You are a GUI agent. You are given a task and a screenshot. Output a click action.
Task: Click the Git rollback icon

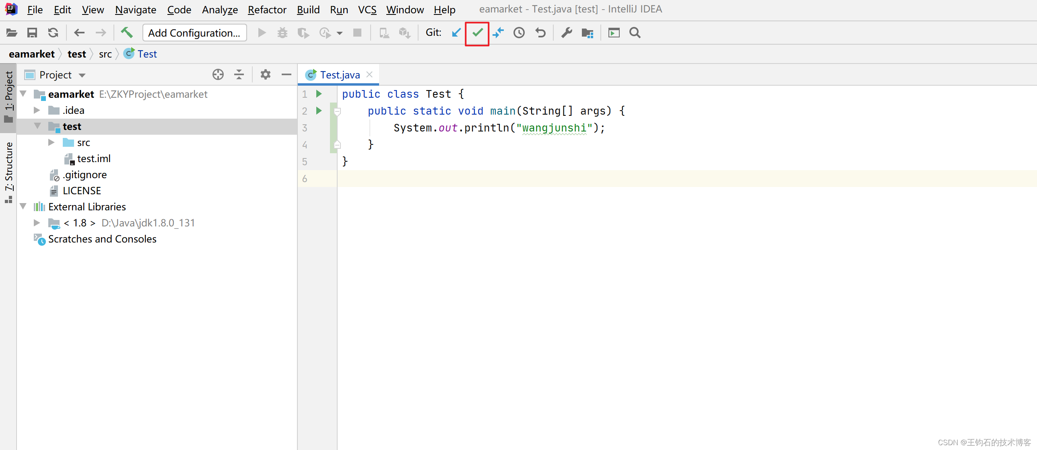540,33
